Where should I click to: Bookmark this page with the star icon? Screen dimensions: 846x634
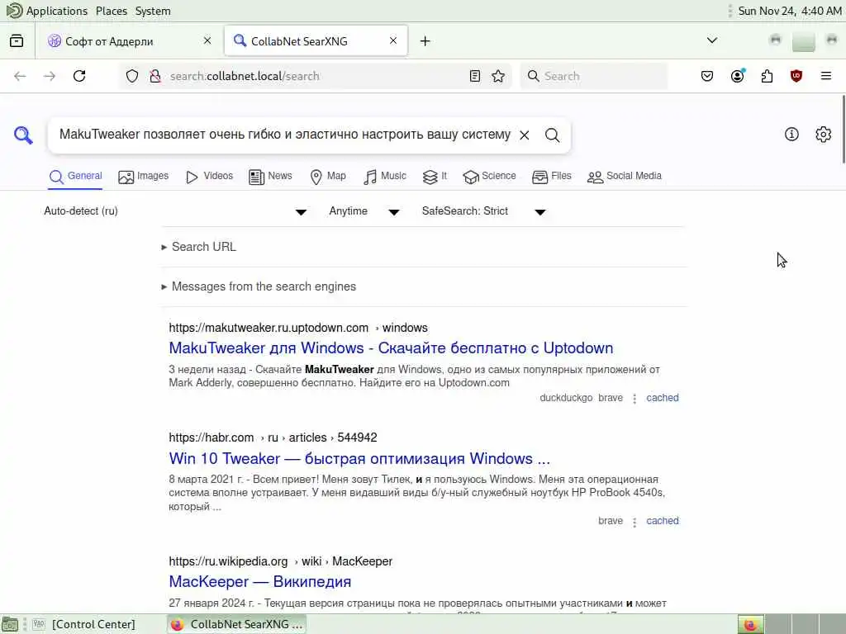tap(498, 76)
